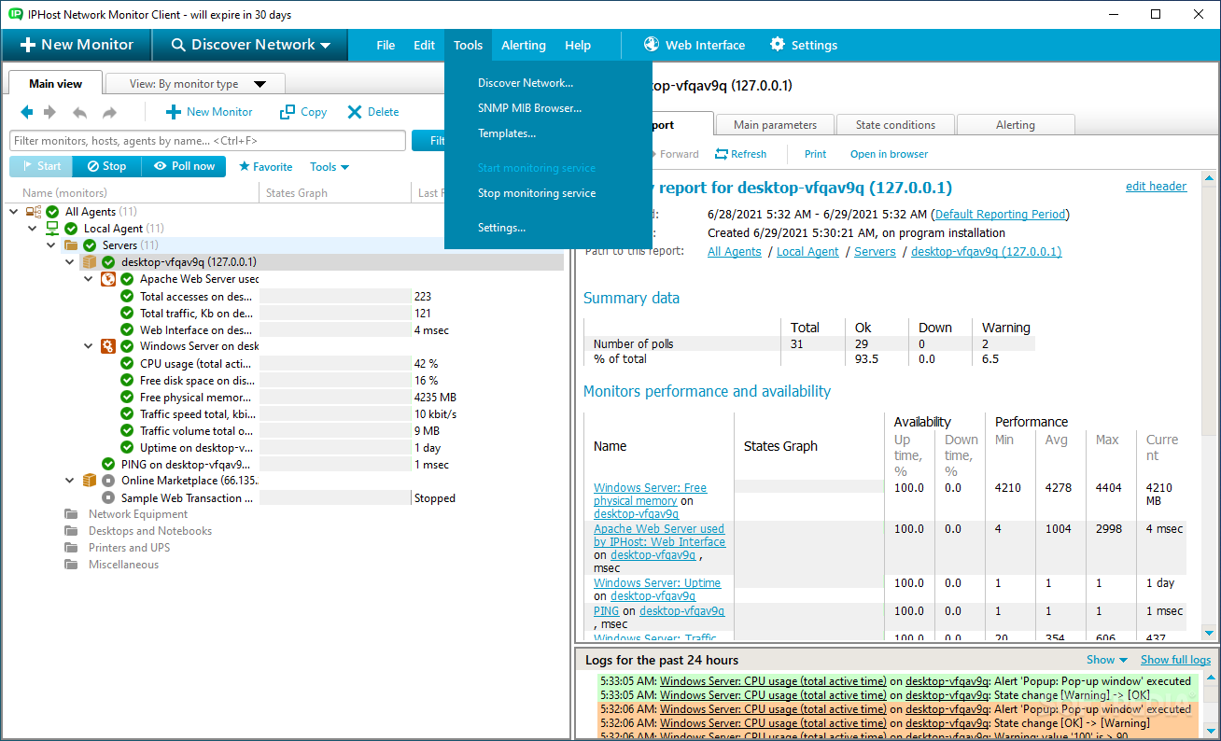Click the Servers folder icon
The width and height of the screenshot is (1221, 741).
click(x=71, y=245)
